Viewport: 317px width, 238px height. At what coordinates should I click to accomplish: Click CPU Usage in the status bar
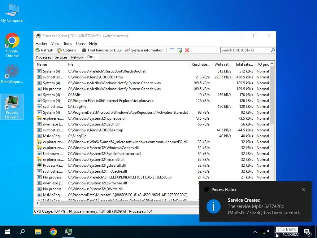[50, 211]
